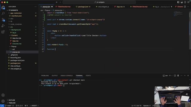The width and height of the screenshot is (191, 107).
Task: Switch to the PORTS panel tab
Action: 88,75
